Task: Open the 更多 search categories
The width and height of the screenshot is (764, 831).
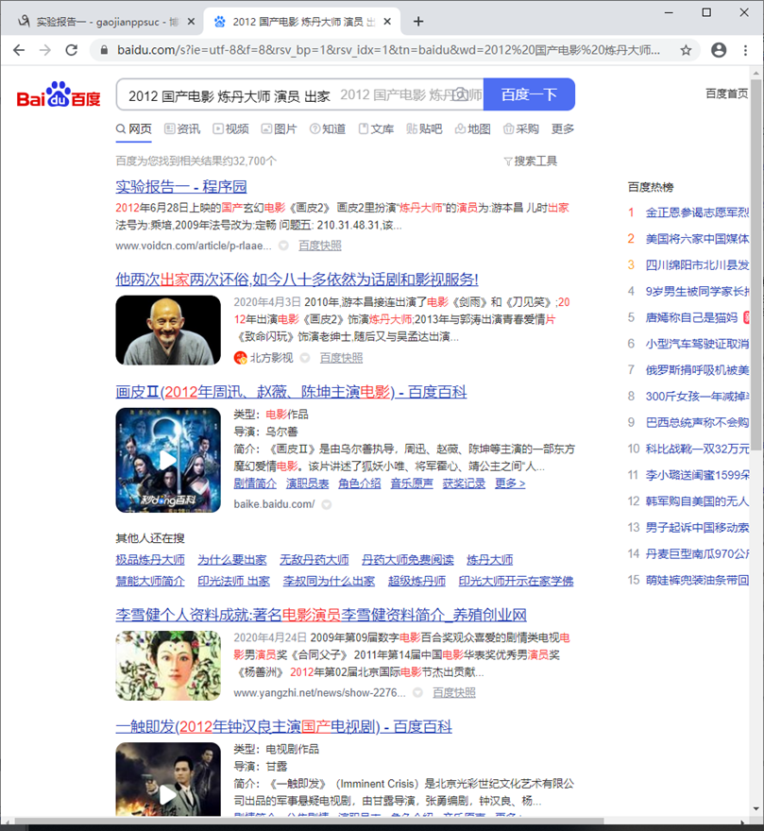Action: coord(563,128)
